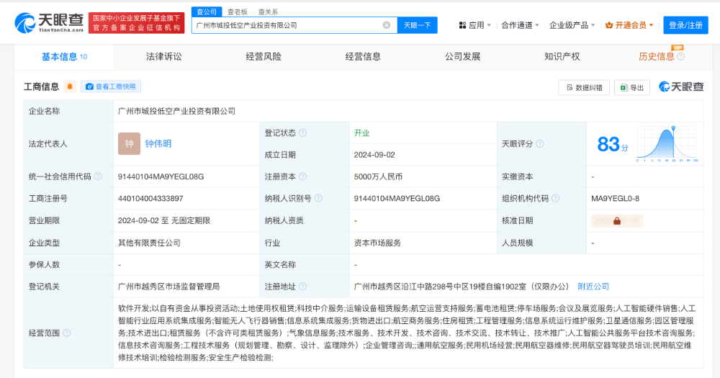Open help icon next to 纳税人识别号
Viewport: 720px width, 378px height.
[318, 199]
